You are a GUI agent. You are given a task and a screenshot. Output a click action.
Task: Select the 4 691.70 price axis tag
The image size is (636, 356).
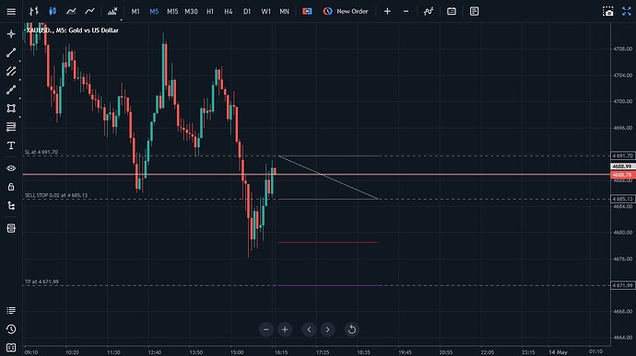click(x=622, y=155)
